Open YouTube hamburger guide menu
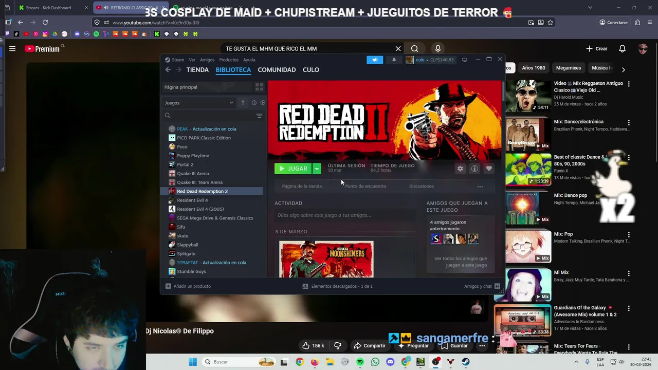 coord(12,49)
